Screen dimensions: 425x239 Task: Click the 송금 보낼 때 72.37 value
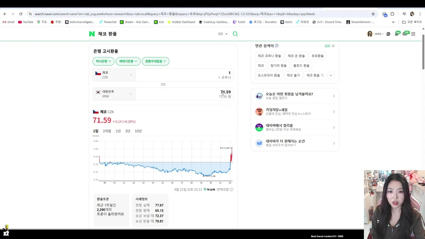pos(159,216)
